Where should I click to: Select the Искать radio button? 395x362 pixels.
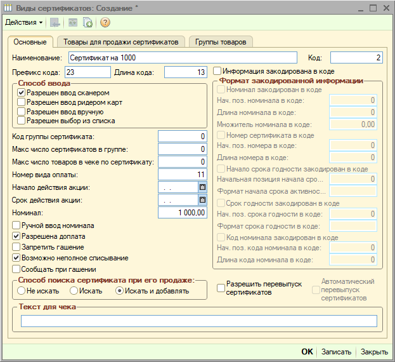click(x=74, y=291)
